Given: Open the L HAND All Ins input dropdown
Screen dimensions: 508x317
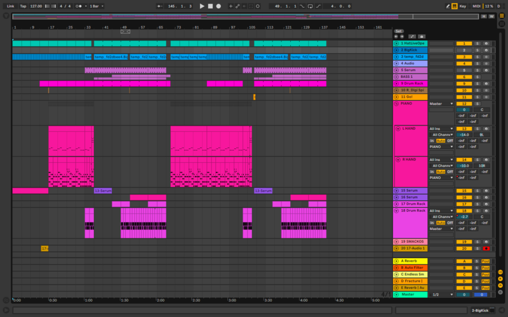Looking at the screenshot, I should point(441,129).
